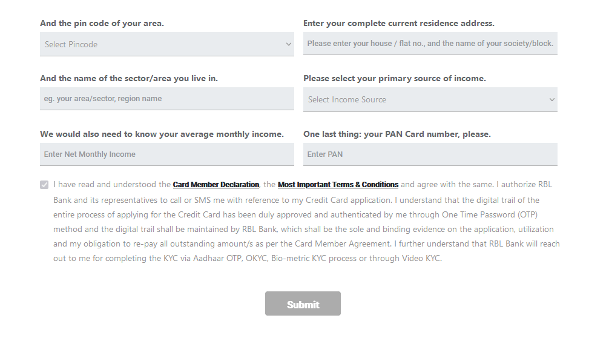Image resolution: width=609 pixels, height=338 pixels.
Task: Open the Select Pincode dropdown
Action: pyautogui.click(x=167, y=44)
